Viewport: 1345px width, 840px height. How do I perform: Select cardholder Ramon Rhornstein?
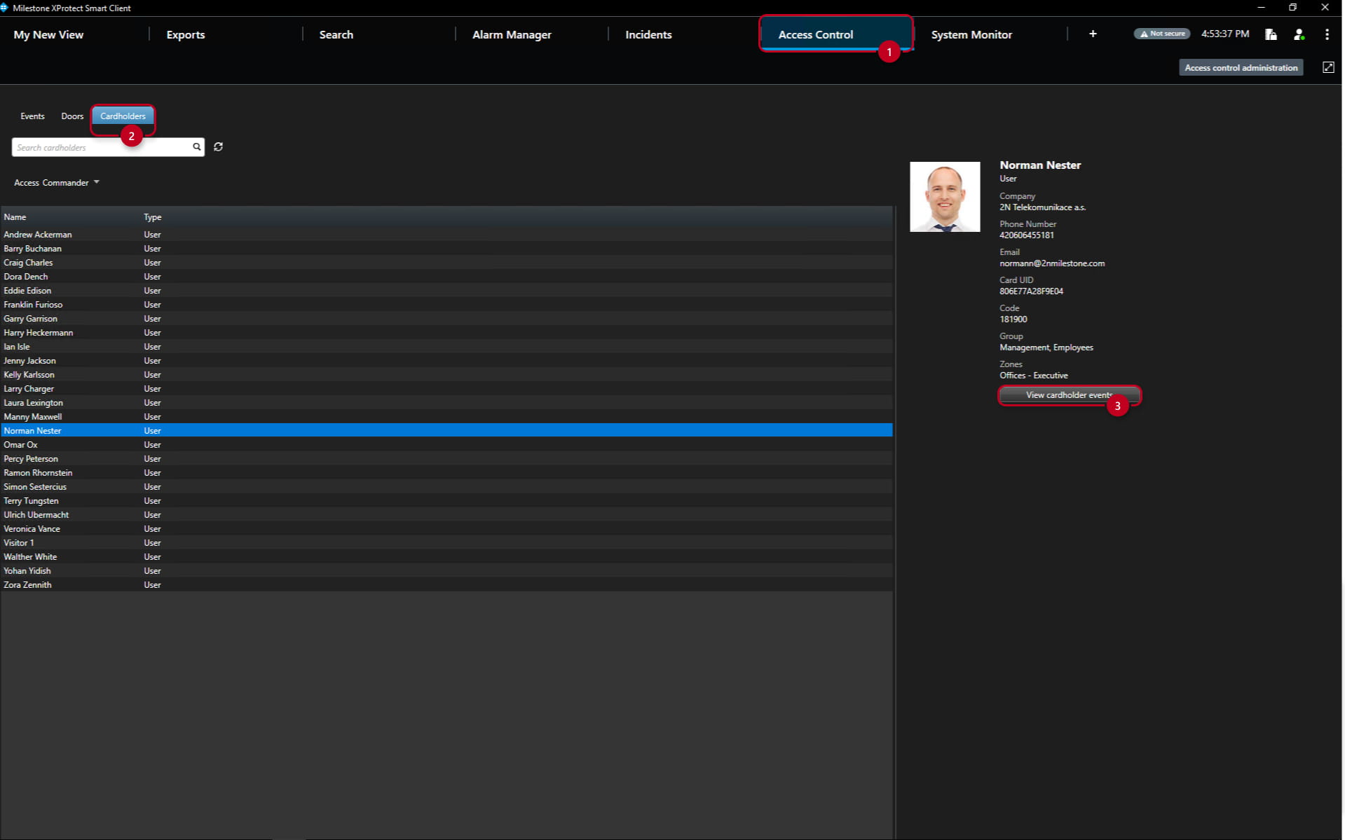[x=446, y=473]
